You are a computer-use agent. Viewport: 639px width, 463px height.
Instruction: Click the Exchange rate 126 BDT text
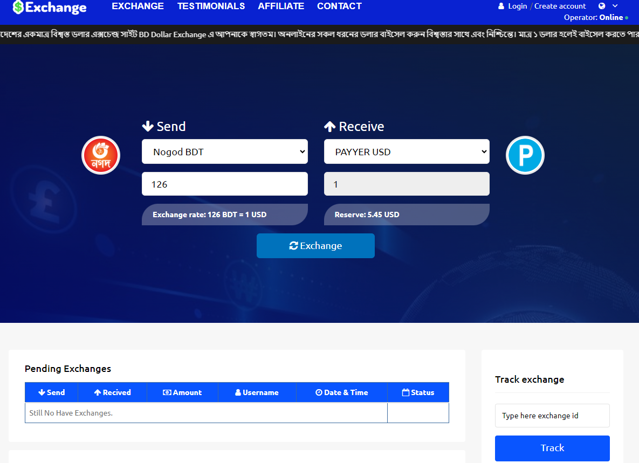click(209, 215)
